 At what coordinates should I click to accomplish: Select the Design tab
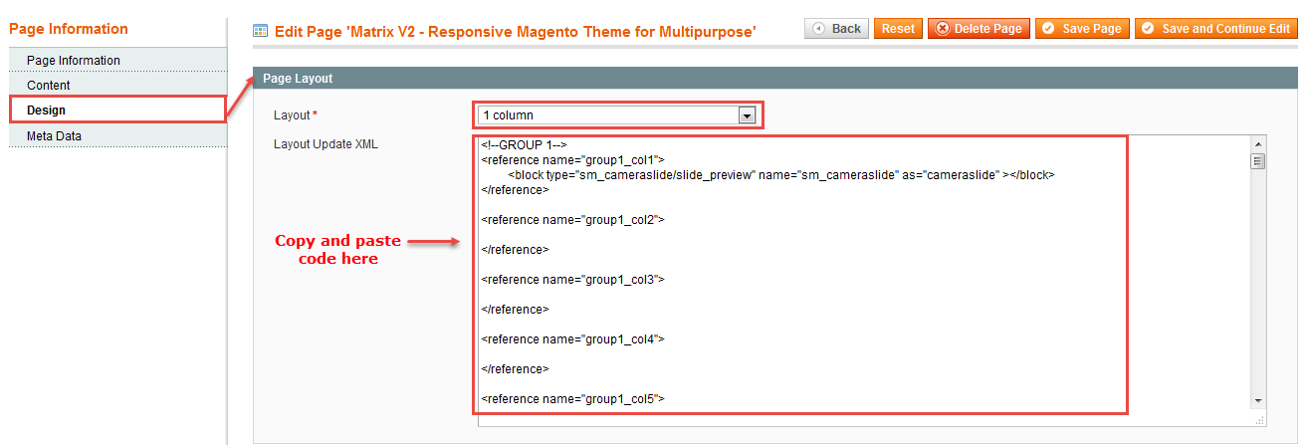117,110
